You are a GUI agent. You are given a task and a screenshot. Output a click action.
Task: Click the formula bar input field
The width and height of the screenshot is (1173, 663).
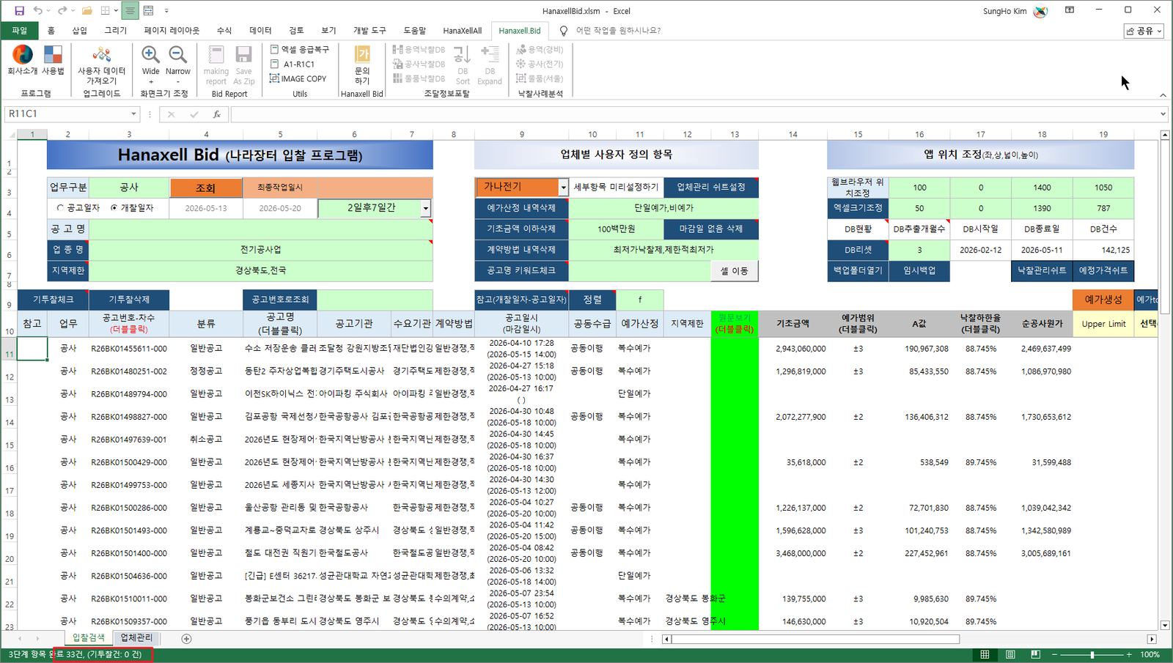[694, 114]
